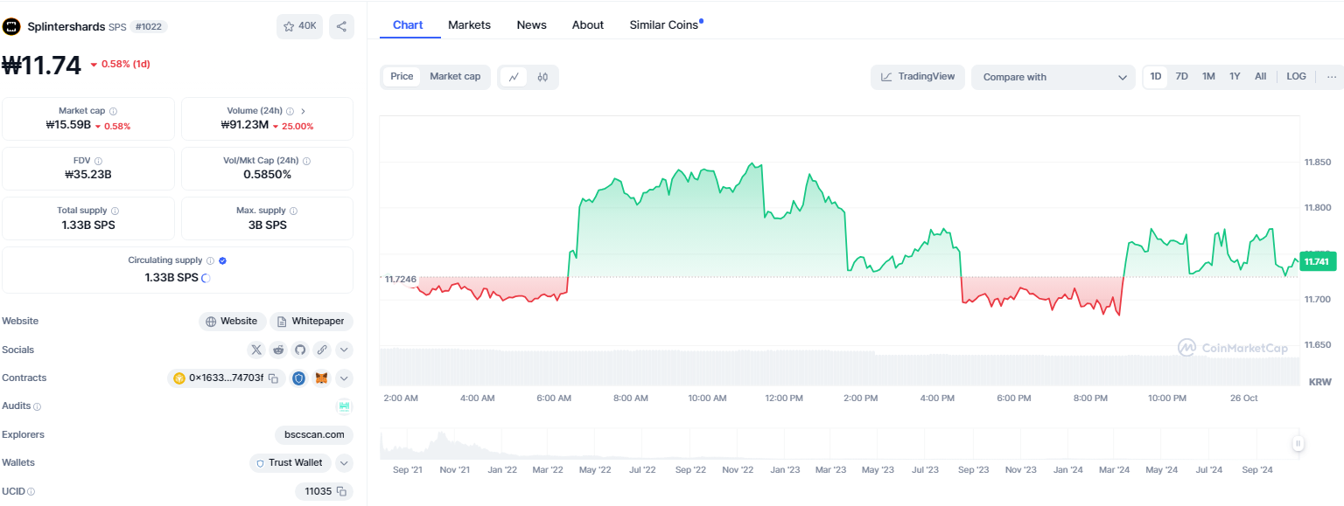1344x506 pixels.
Task: Select the Market cap chart toggle
Action: click(x=455, y=77)
